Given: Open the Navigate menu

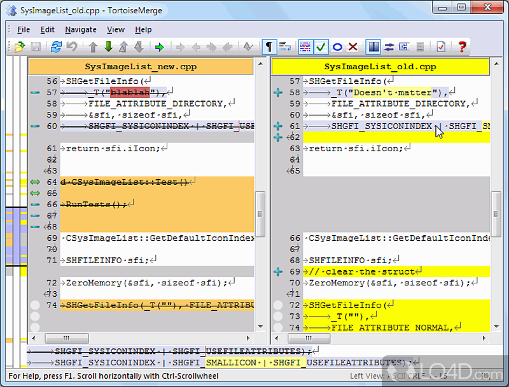Looking at the screenshot, I should (81, 29).
